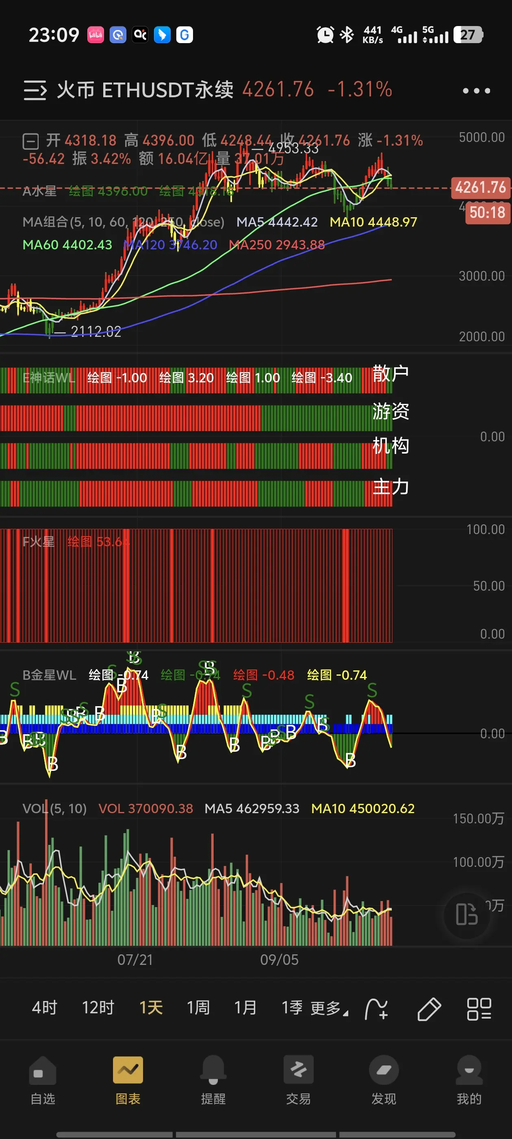Tap the 散户 row label
Screen dimensions: 512x1139
point(391,373)
